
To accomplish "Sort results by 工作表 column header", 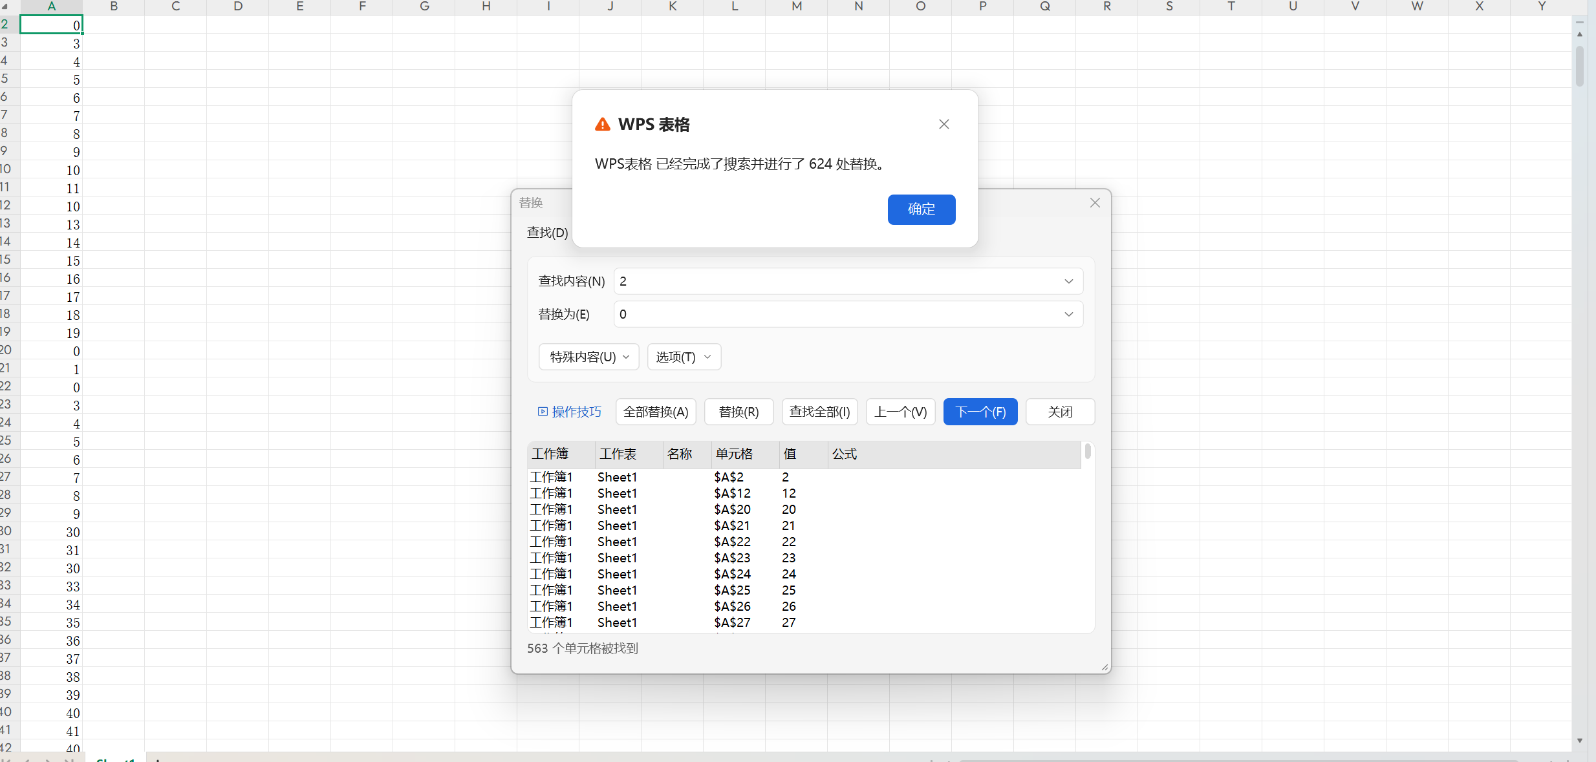I will (x=629, y=454).
